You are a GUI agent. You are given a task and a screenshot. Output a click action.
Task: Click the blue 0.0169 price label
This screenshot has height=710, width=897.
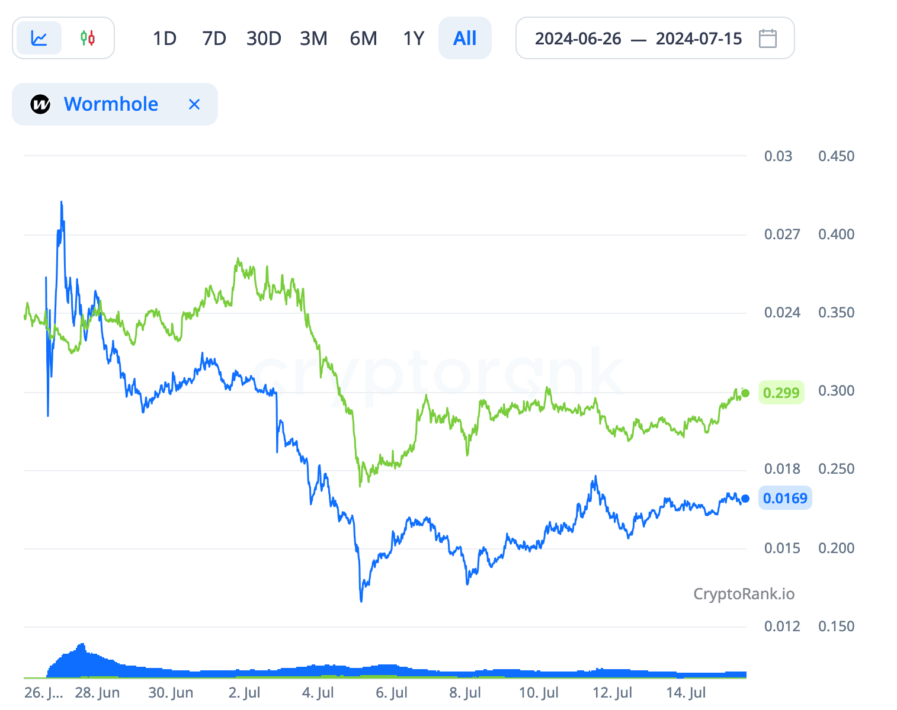[785, 498]
